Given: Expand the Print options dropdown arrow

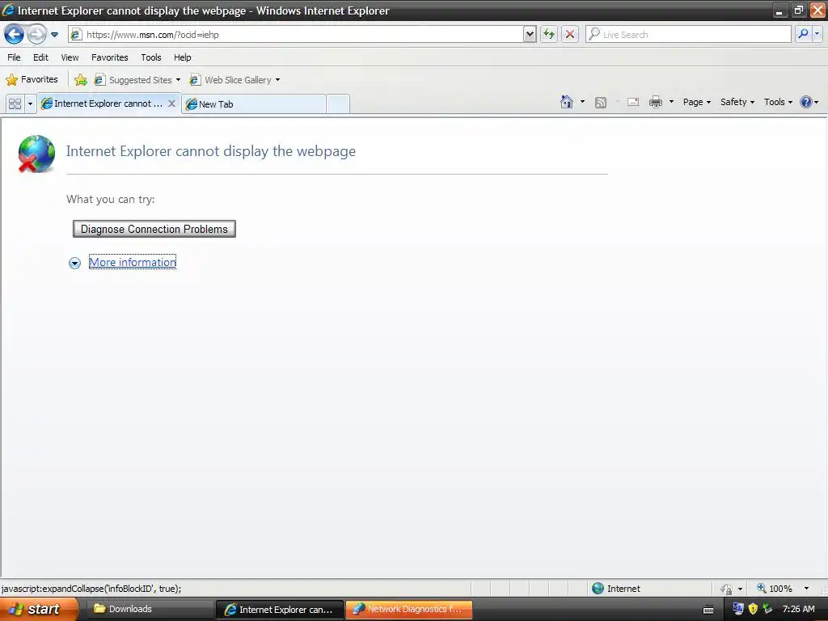Looking at the screenshot, I should click(671, 102).
